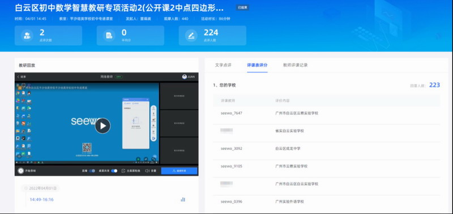The width and height of the screenshot is (453, 214).
Task: Click the 主画面轮换 rotate icon
Action: tap(123, 171)
